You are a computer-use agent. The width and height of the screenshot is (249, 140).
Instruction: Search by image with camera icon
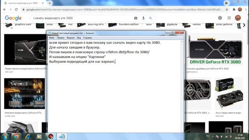click(x=136, y=18)
